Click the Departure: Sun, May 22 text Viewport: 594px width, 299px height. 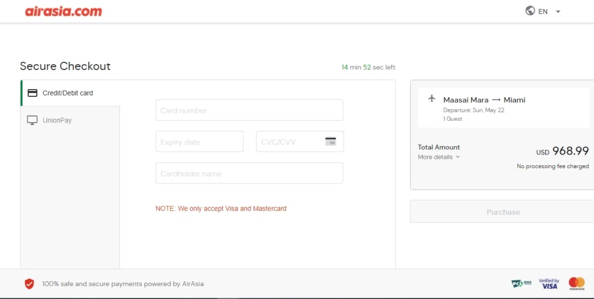click(473, 111)
